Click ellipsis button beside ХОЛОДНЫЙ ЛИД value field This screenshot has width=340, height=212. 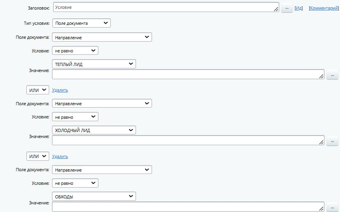pyautogui.click(x=332, y=141)
